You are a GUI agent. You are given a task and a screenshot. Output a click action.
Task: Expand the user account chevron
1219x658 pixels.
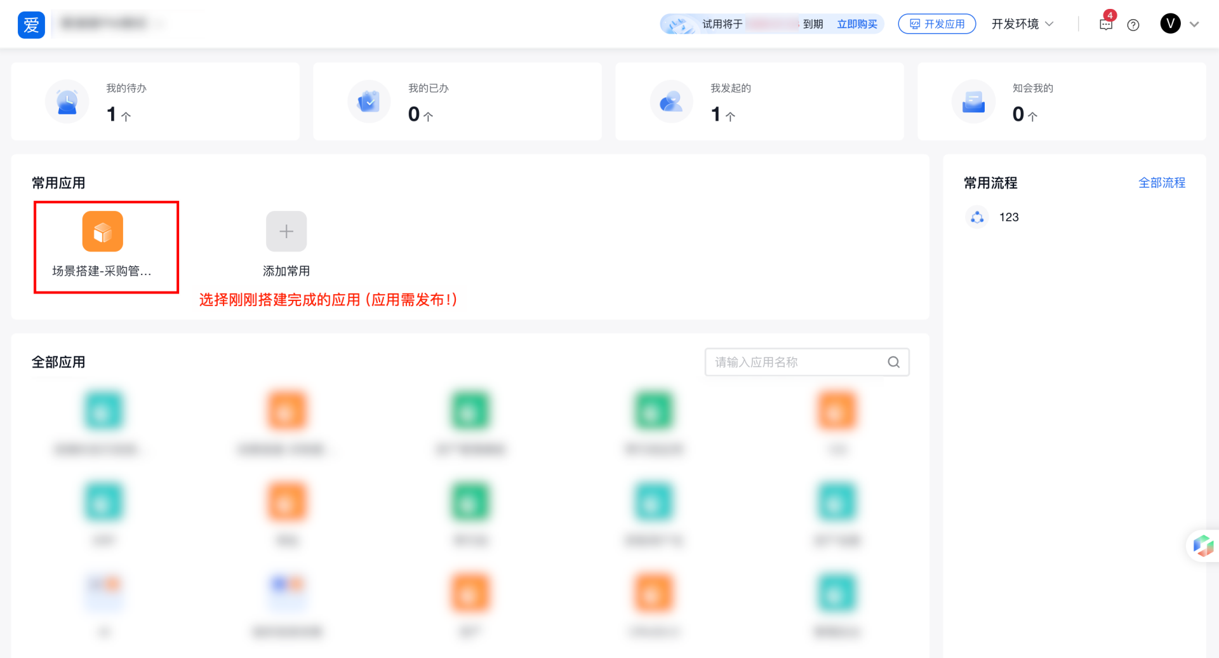click(1194, 24)
